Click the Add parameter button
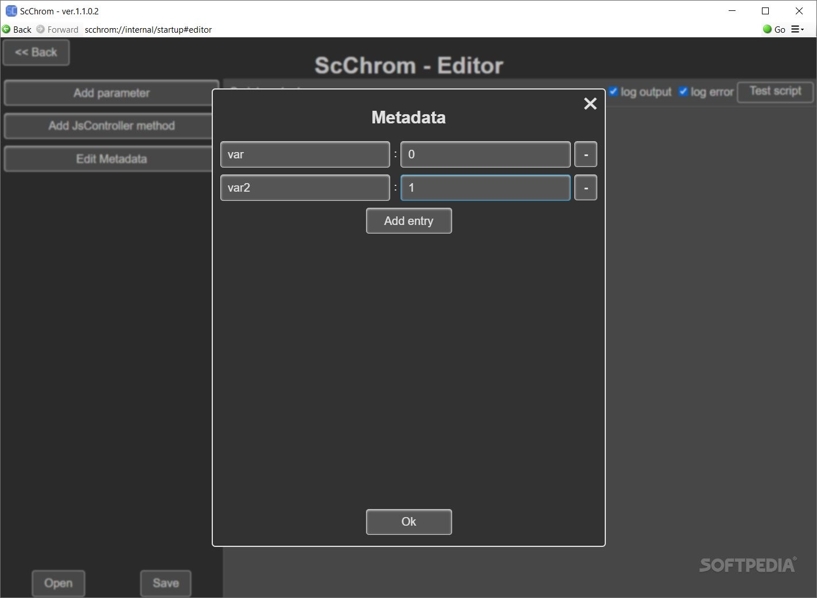 coord(111,93)
